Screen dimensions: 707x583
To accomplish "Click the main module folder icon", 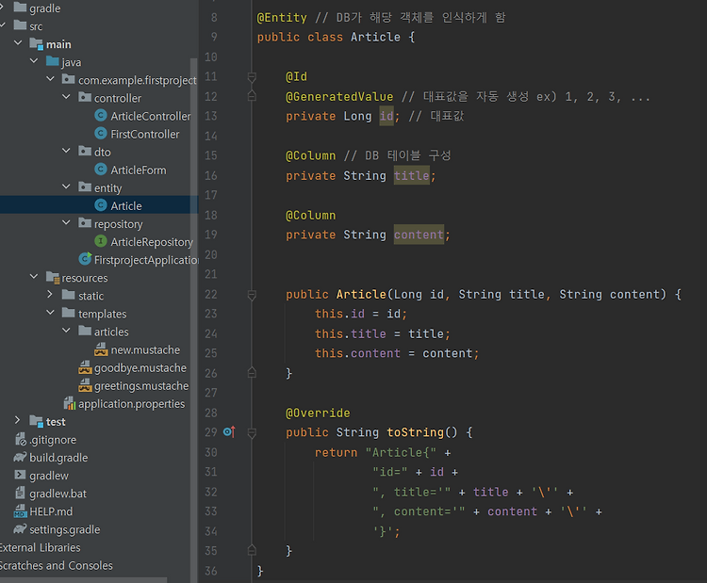I will [36, 43].
